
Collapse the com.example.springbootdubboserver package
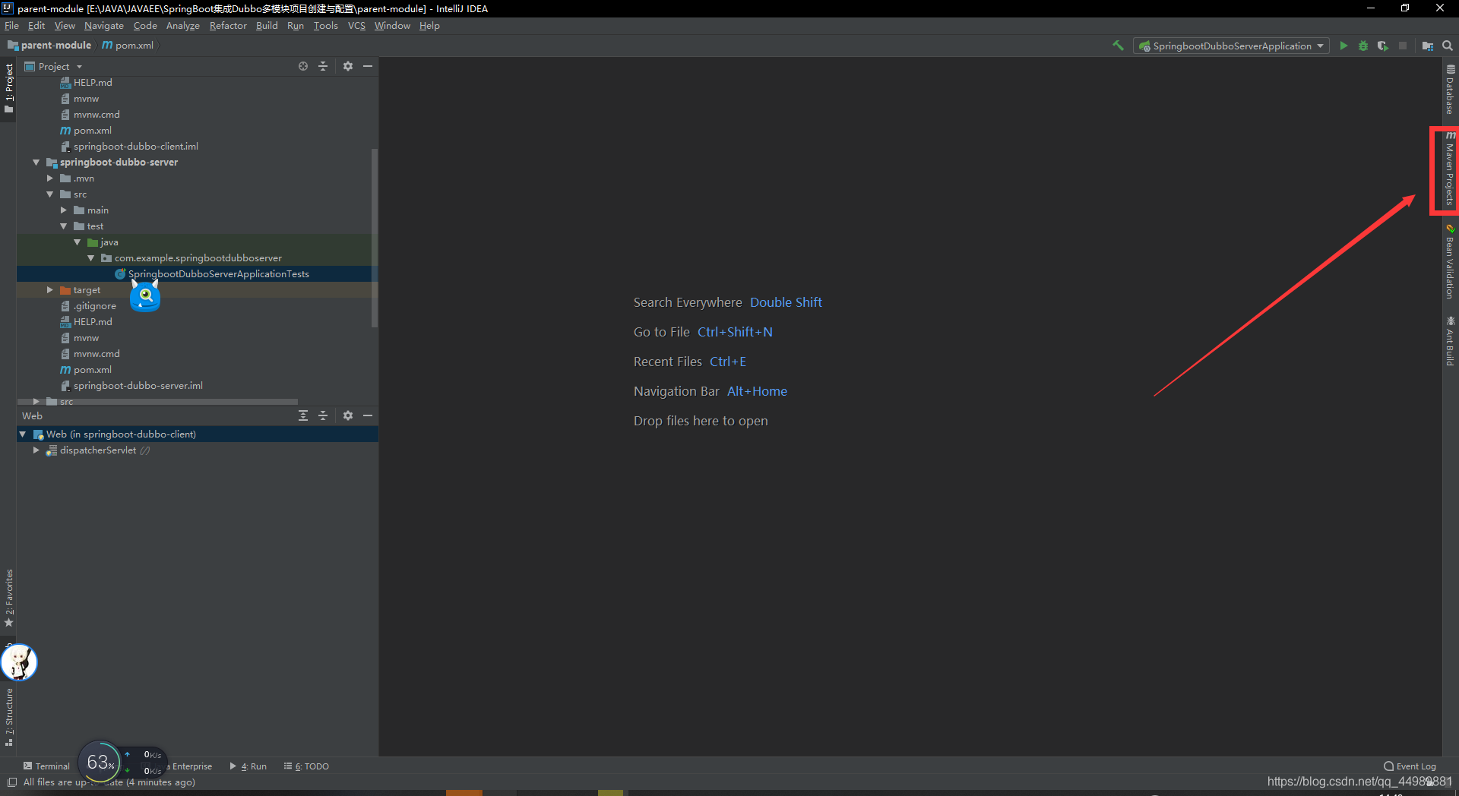pyautogui.click(x=90, y=257)
